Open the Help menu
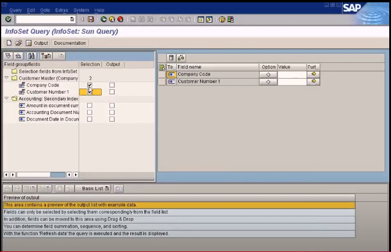 pos(99,10)
